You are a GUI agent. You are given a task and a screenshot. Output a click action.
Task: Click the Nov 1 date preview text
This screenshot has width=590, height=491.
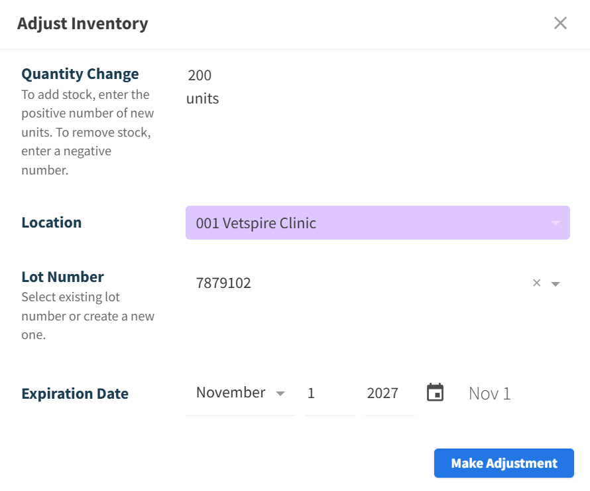point(489,393)
